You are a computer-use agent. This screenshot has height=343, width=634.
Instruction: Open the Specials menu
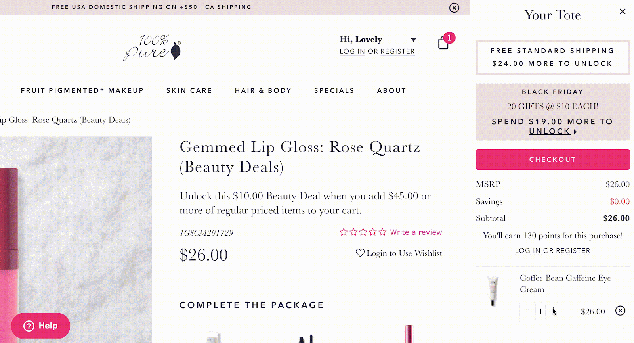(334, 90)
